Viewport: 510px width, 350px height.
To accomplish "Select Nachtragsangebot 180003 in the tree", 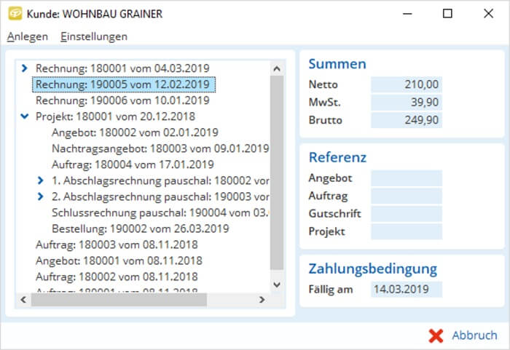I will [160, 148].
